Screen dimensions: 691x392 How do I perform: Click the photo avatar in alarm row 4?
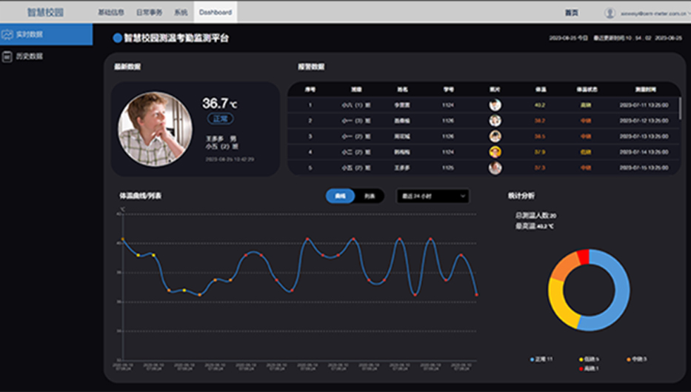click(495, 152)
